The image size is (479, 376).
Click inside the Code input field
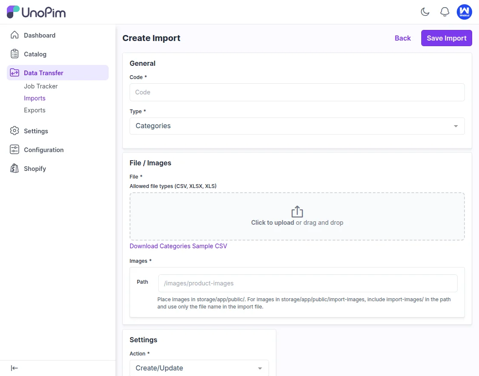pyautogui.click(x=297, y=92)
